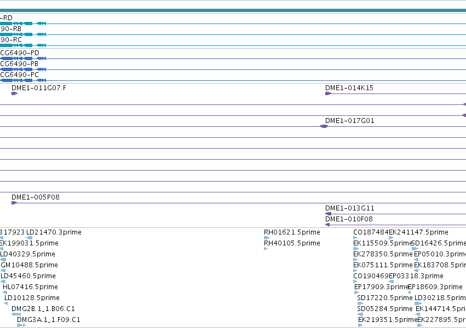This screenshot has height=328, width=466.
Task: Click the purple glyph below the DME1-017G01 label
Action: (x=324, y=126)
